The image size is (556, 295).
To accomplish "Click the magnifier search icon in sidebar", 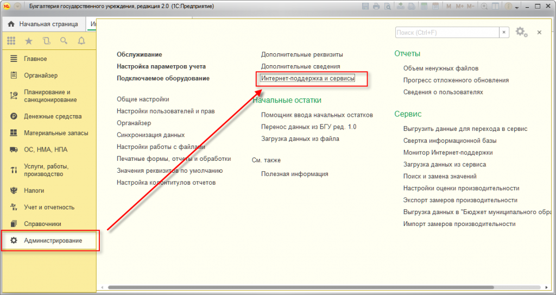I will (64, 41).
